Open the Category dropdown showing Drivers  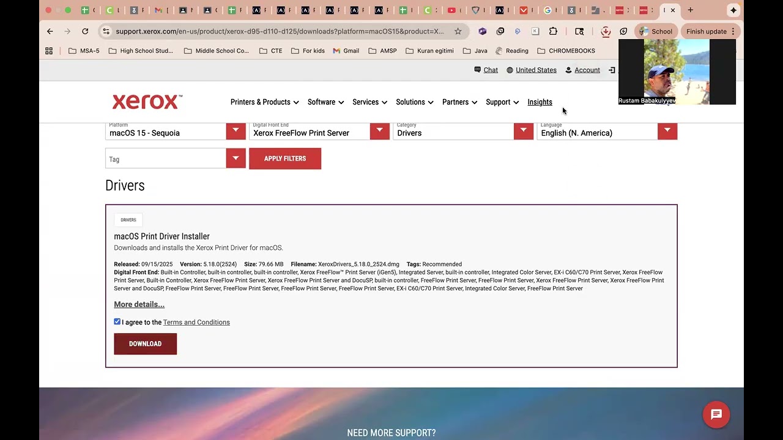(463, 131)
